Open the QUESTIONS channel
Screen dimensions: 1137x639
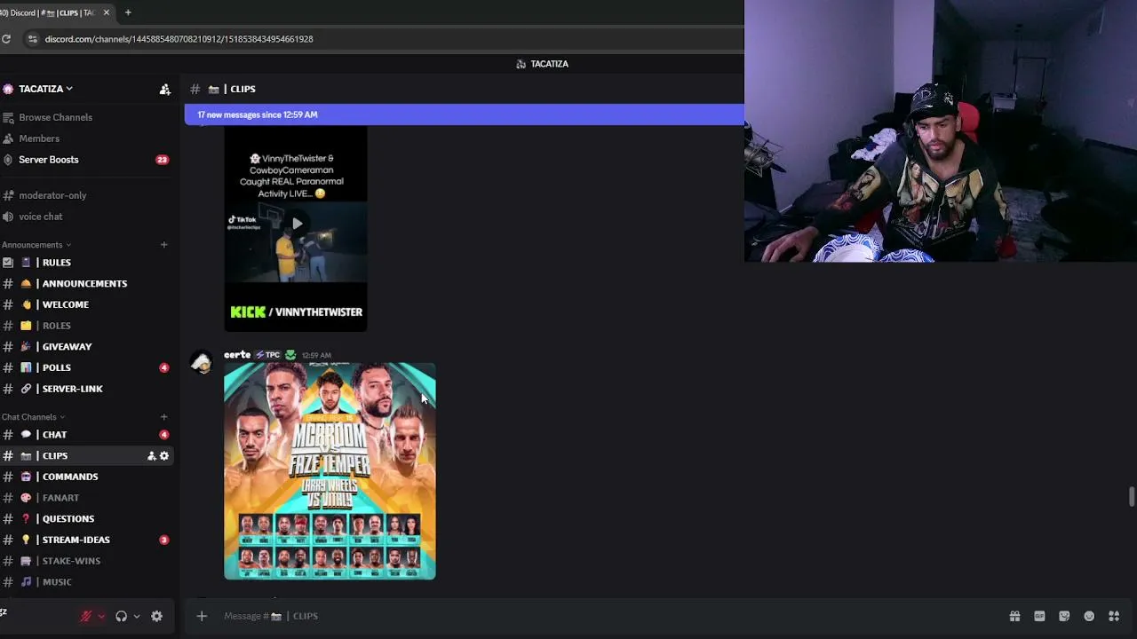tap(68, 518)
